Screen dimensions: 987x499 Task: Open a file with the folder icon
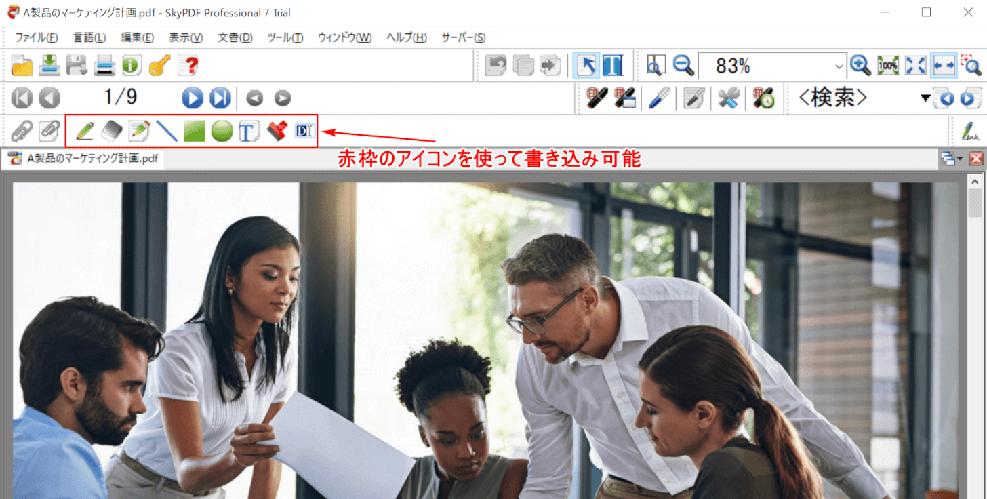click(x=22, y=65)
